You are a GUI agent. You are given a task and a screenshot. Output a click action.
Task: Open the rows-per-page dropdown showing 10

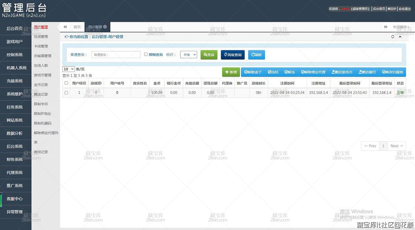click(x=68, y=69)
